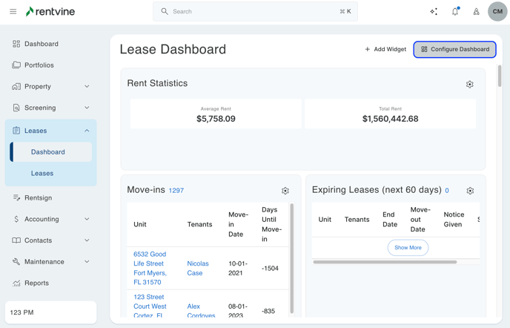
Task: Click the Rentvine logo
Action: [50, 12]
